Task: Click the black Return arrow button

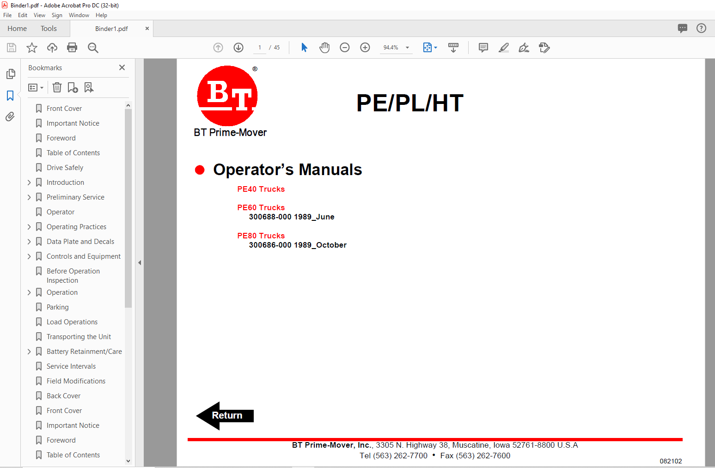Action: (x=225, y=416)
